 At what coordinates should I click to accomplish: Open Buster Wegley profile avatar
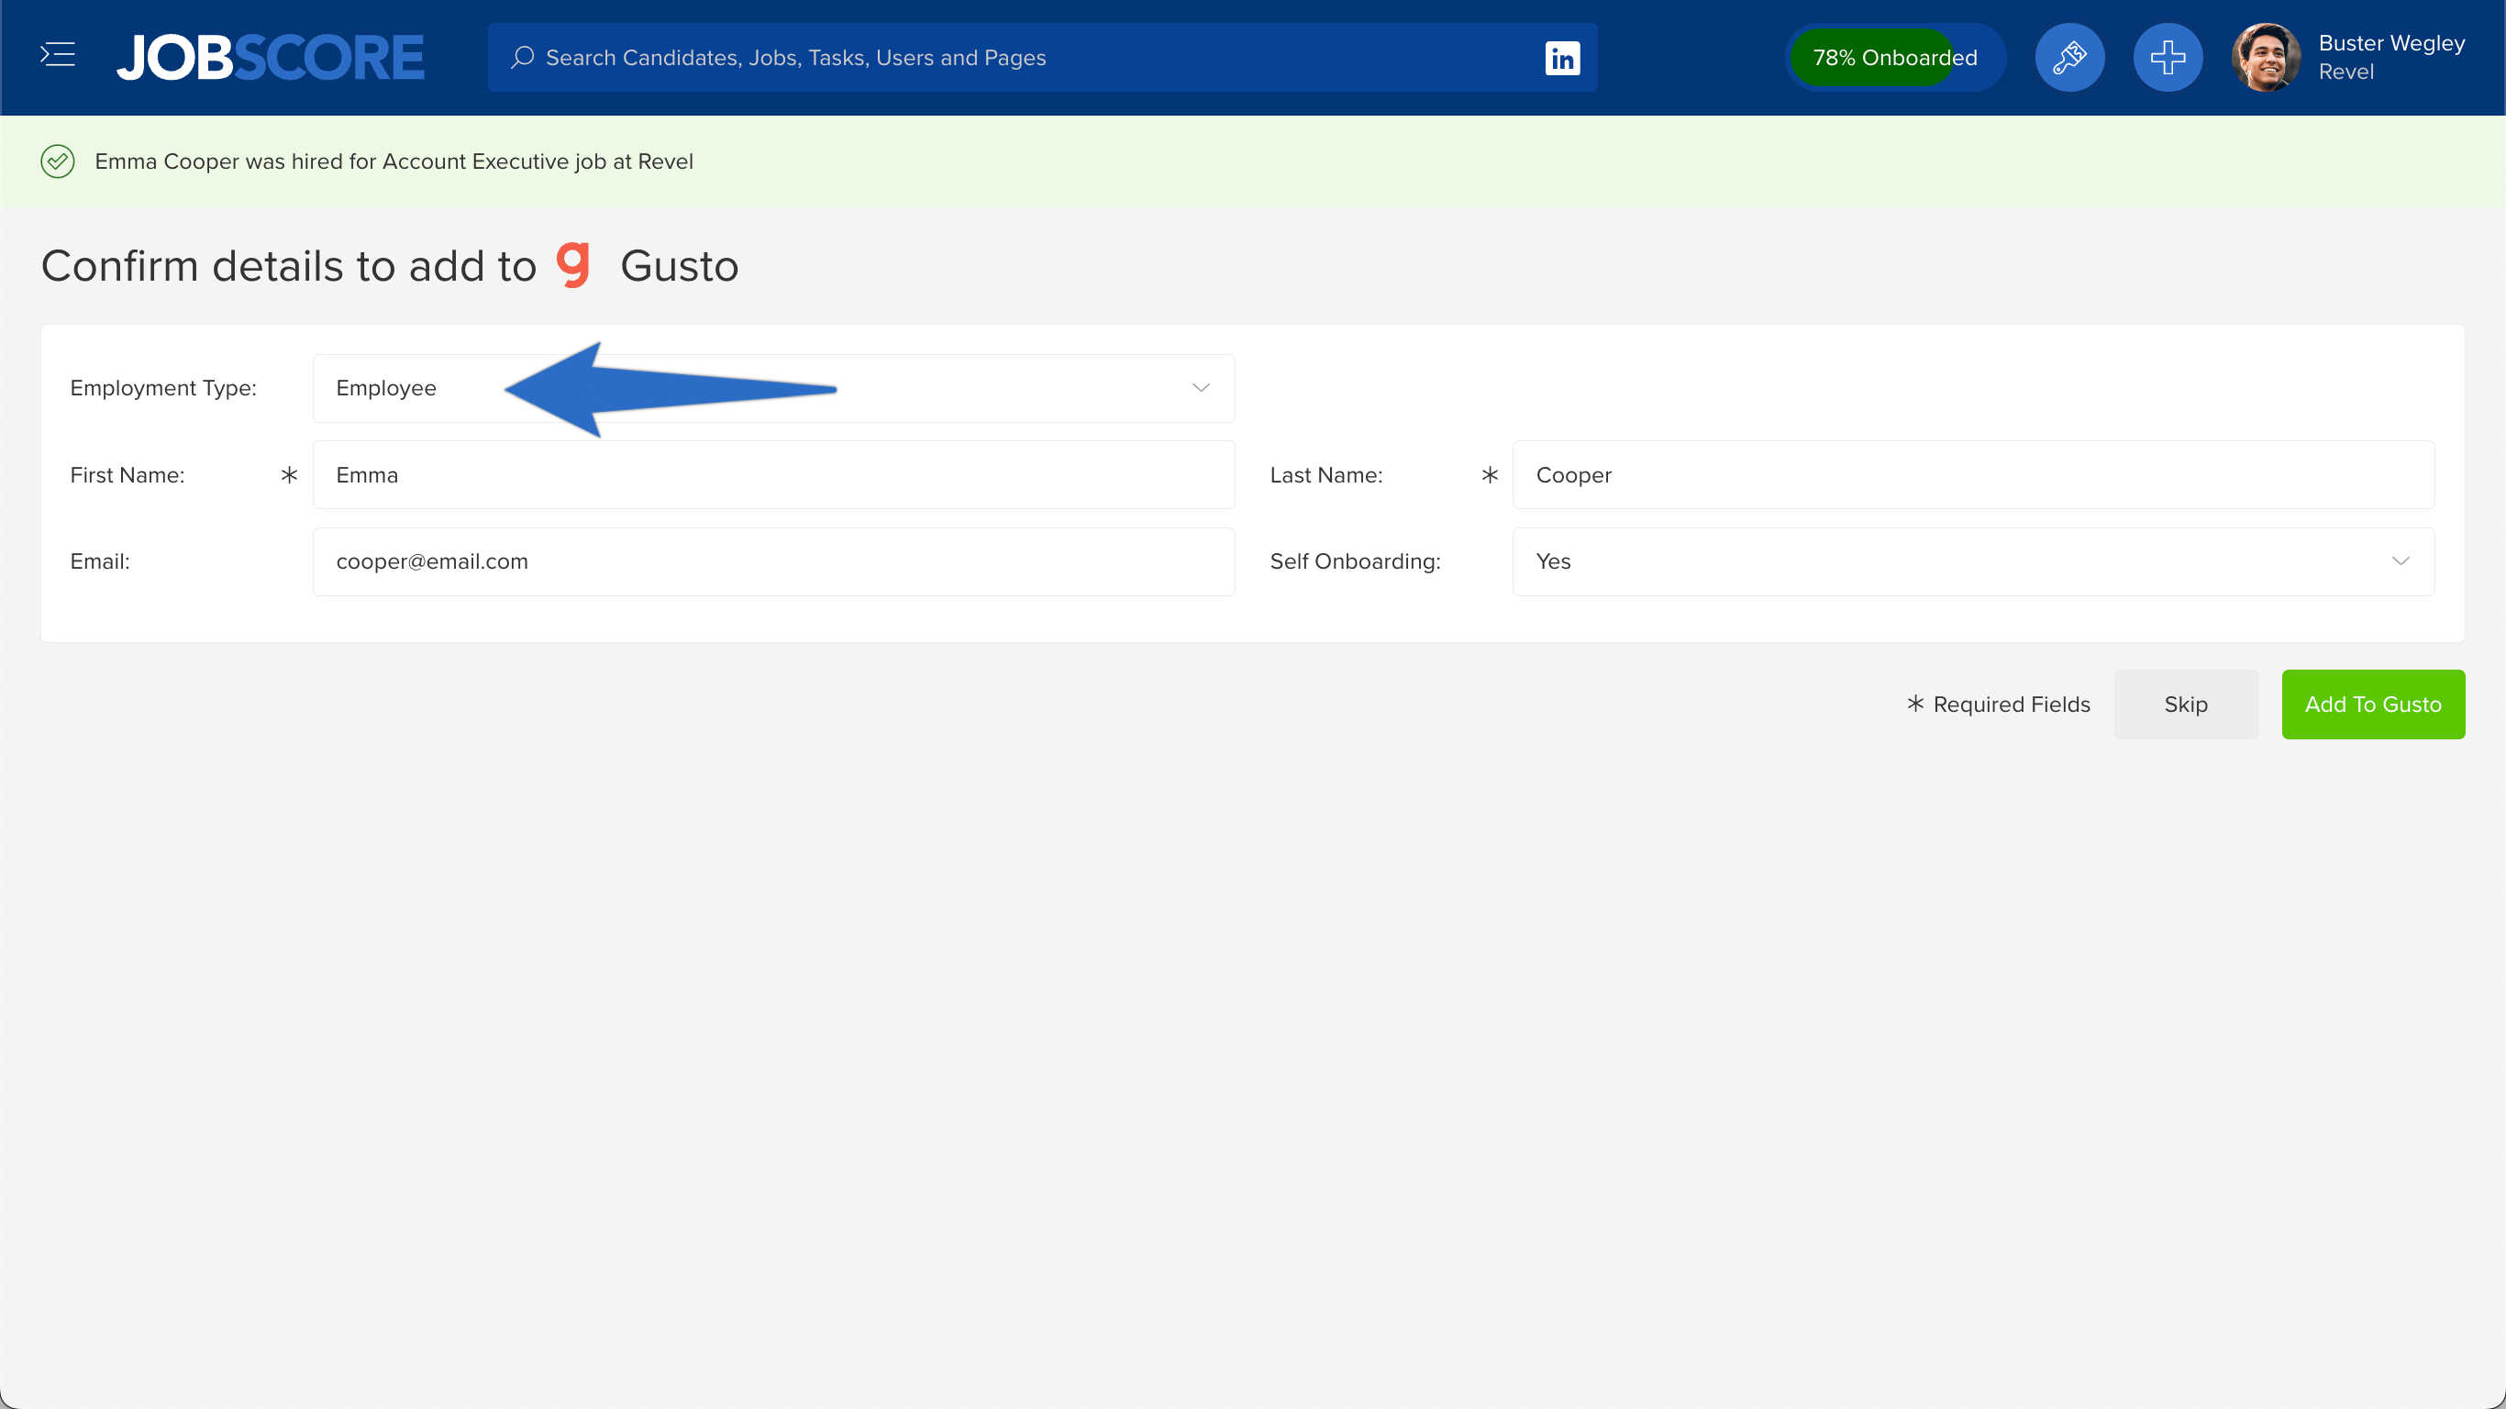[2266, 58]
